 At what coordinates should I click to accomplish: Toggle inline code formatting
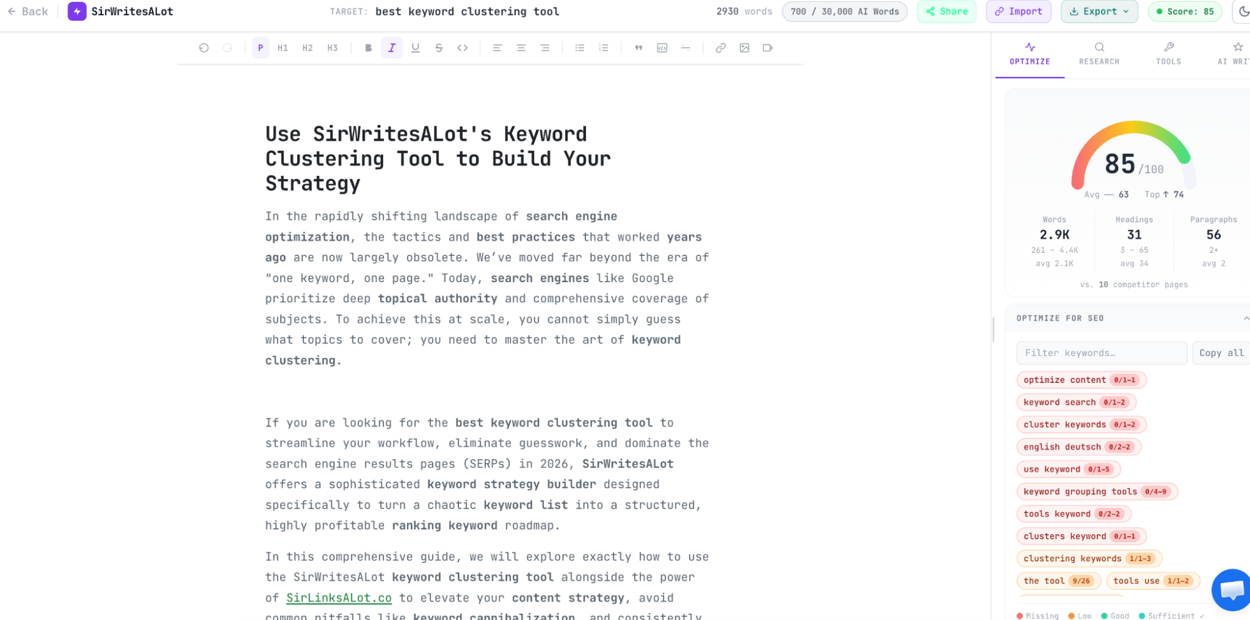(463, 48)
